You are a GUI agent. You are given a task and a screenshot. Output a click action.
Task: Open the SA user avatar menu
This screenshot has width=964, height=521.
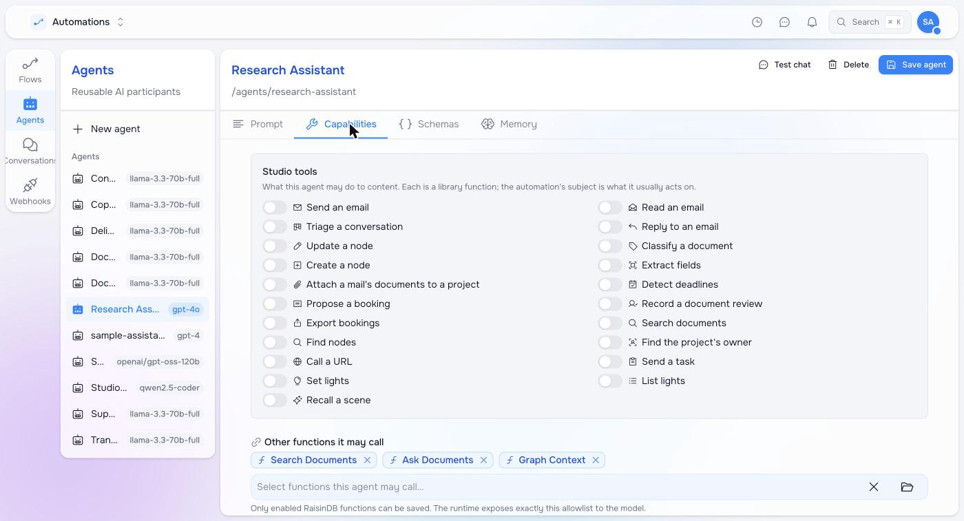click(x=928, y=22)
